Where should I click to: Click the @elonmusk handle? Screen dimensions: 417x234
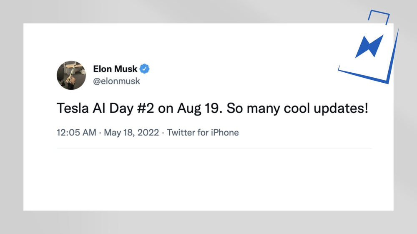coord(117,81)
